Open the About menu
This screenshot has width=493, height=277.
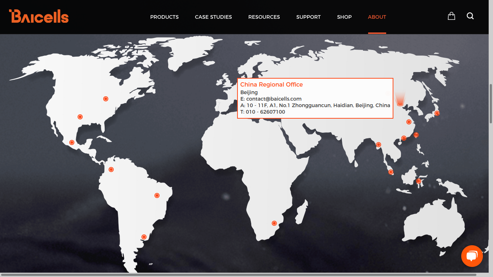pos(377,17)
